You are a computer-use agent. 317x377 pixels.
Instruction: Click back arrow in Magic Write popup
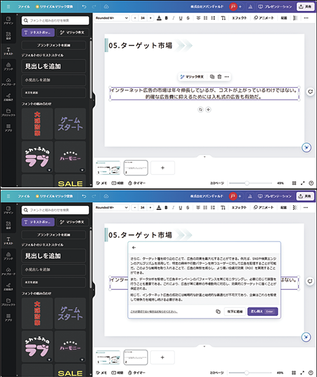(134, 247)
